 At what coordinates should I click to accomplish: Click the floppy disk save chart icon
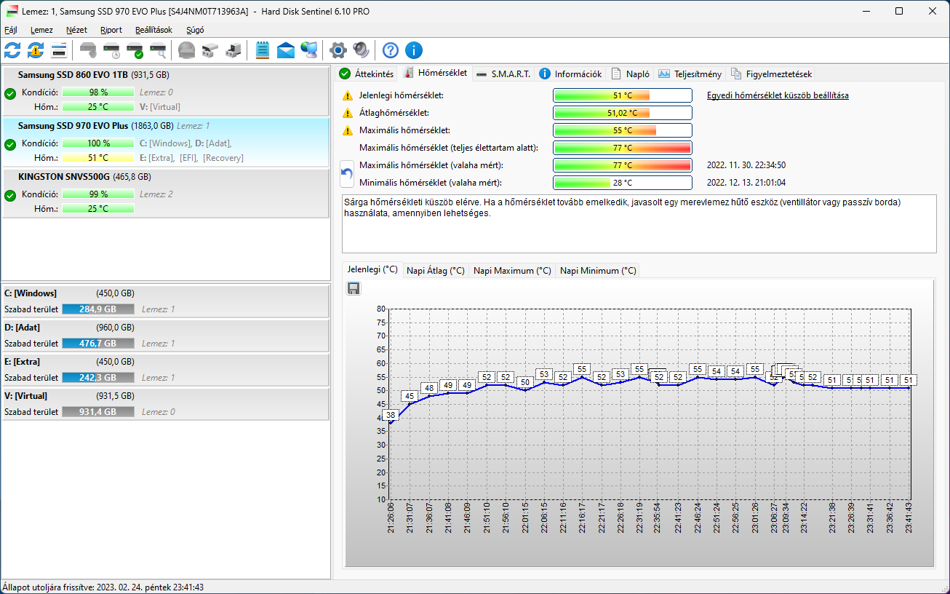tap(354, 289)
